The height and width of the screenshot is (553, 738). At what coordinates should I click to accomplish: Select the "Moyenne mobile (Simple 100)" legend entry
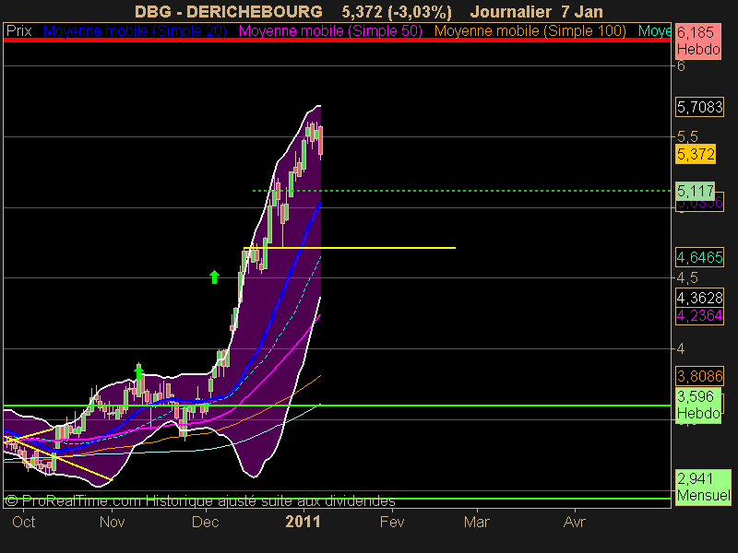(530, 31)
